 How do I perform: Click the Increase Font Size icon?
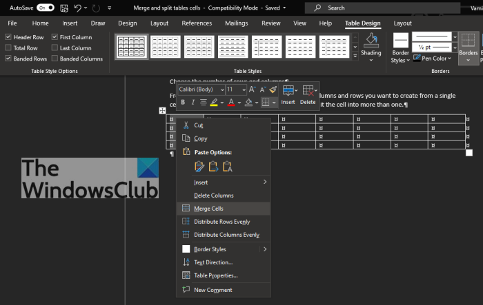(252, 90)
